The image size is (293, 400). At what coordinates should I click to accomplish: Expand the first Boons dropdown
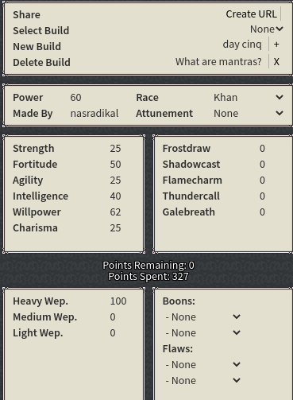(203, 317)
